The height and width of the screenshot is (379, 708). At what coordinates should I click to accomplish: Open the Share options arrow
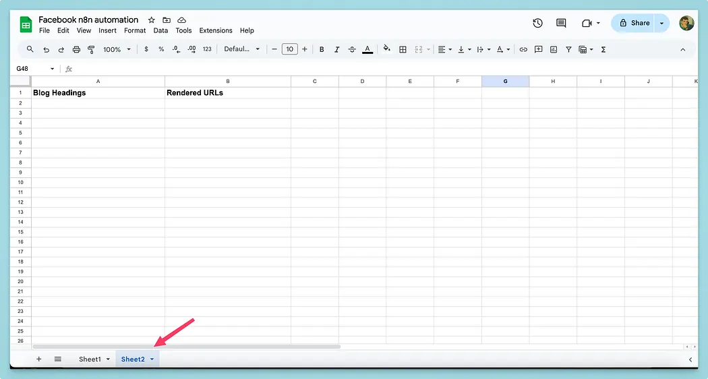(662, 23)
